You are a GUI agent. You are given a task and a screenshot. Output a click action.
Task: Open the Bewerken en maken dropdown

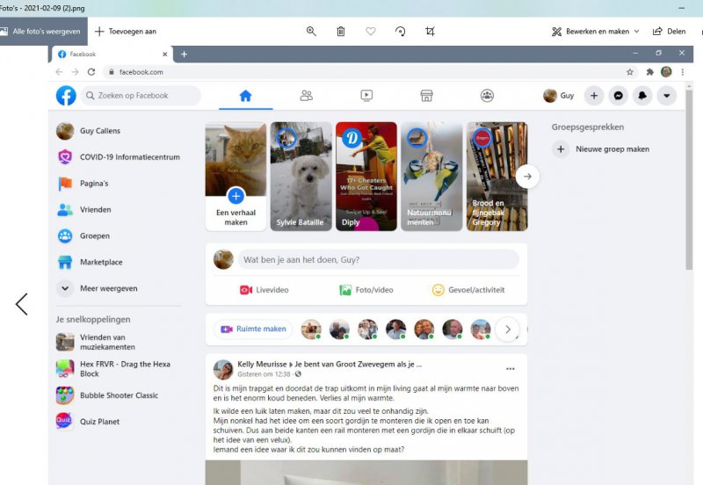pos(595,32)
